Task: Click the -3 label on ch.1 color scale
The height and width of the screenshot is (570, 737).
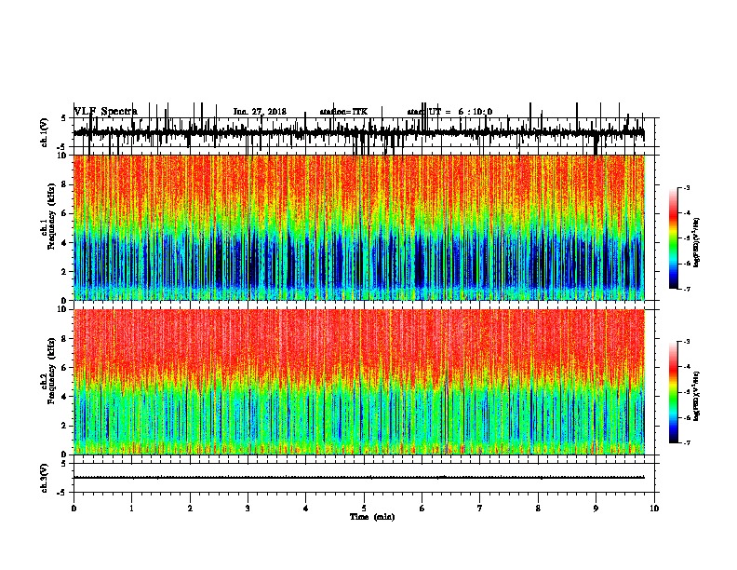Action: click(x=686, y=187)
